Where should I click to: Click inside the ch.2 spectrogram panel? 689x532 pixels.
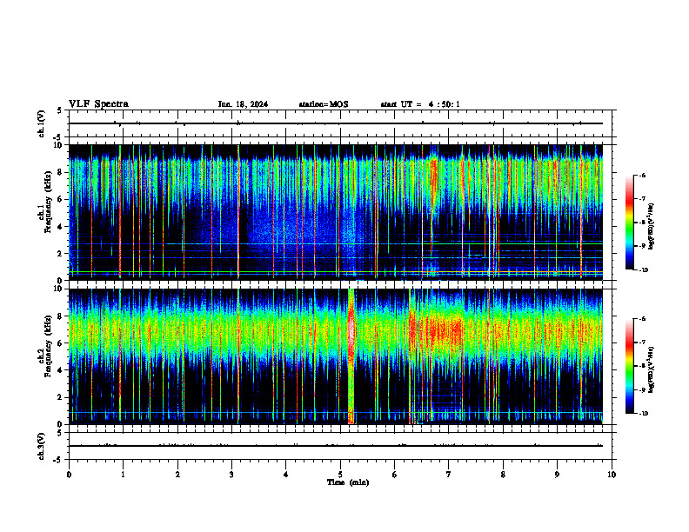336,356
